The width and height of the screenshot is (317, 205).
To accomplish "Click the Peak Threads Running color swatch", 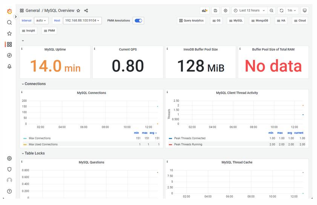I will pos(170,145).
